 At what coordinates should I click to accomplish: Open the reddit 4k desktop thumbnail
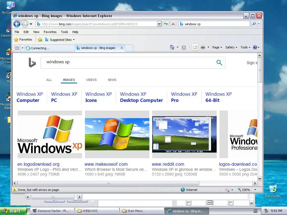[184, 134]
